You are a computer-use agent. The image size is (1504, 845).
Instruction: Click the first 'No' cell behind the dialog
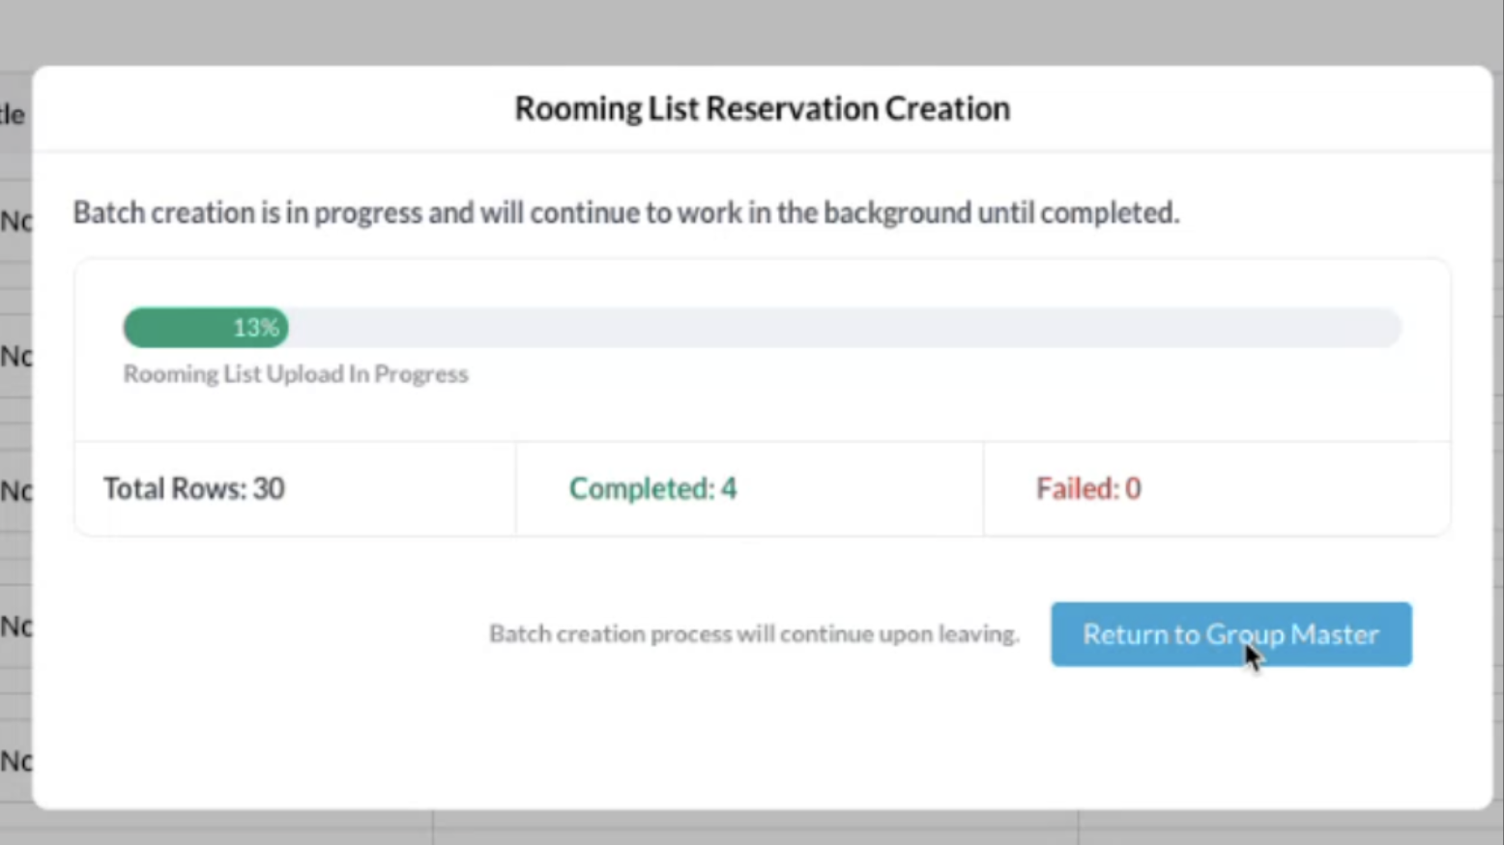[x=15, y=221]
